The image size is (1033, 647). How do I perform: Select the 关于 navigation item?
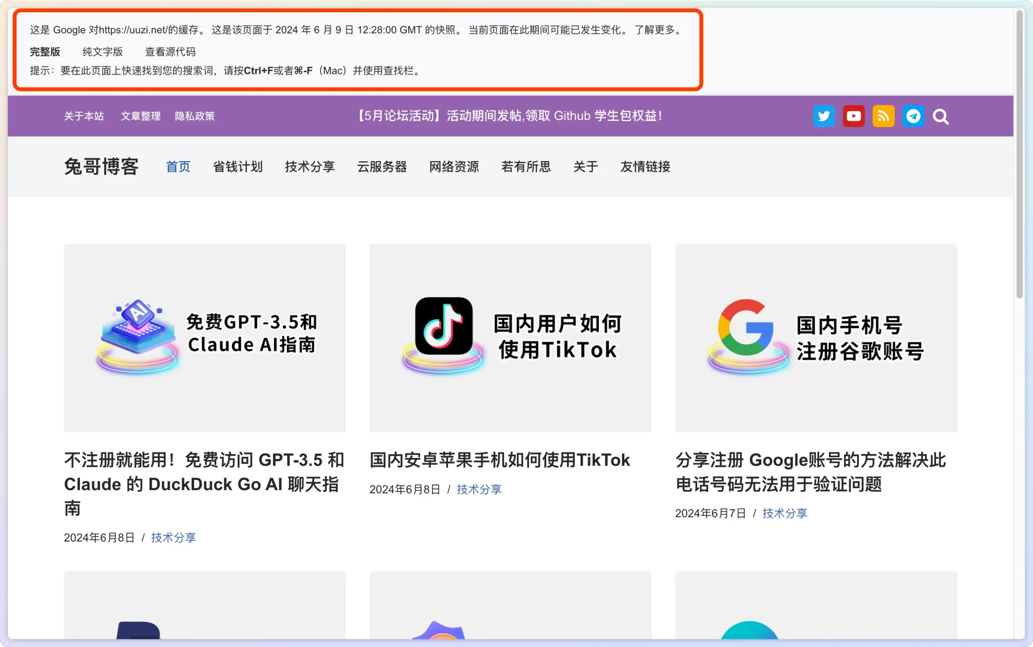tap(586, 166)
